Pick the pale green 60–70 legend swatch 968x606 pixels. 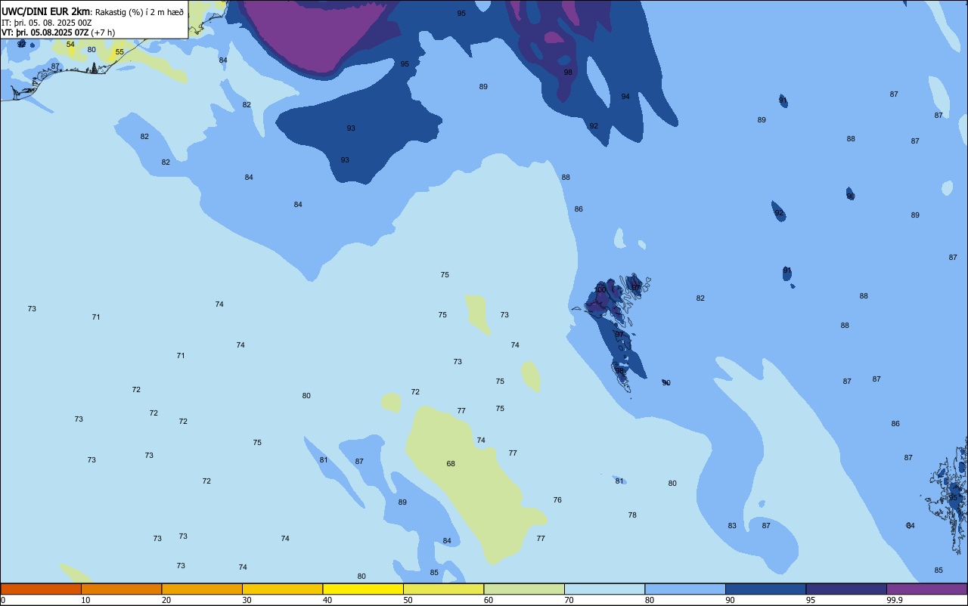[x=524, y=589]
